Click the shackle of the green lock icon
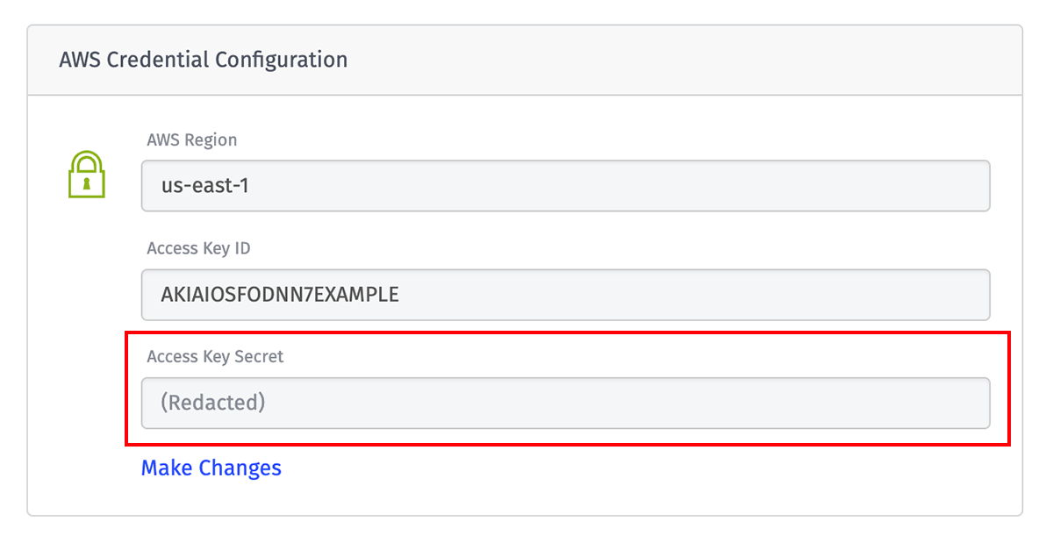 coord(87,161)
